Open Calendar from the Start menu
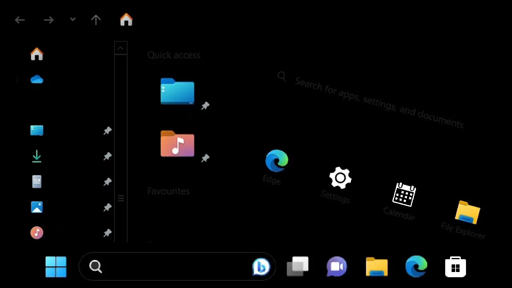512x288 pixels. coord(404,195)
